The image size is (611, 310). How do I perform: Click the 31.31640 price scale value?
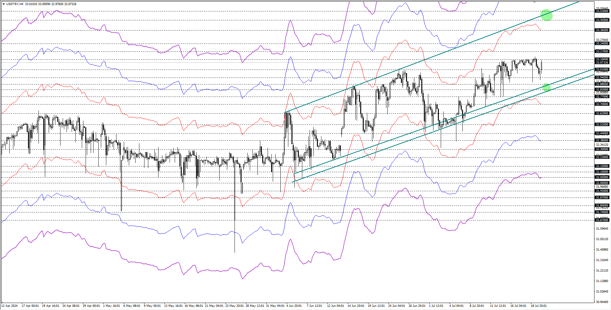pos(602,260)
